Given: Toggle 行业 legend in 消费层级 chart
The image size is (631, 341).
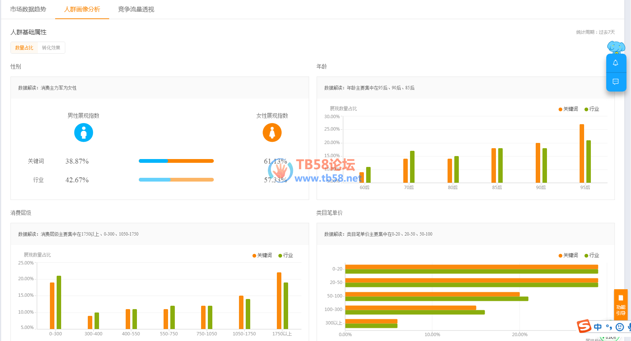Looking at the screenshot, I should (285, 255).
